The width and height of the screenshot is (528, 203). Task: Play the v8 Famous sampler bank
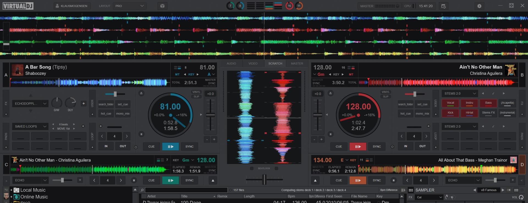point(503,190)
